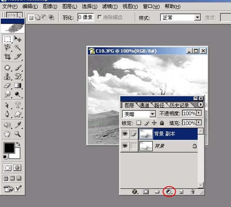Open the 滤镜 menu
This screenshot has height=207, width=231.
[x=110, y=6]
